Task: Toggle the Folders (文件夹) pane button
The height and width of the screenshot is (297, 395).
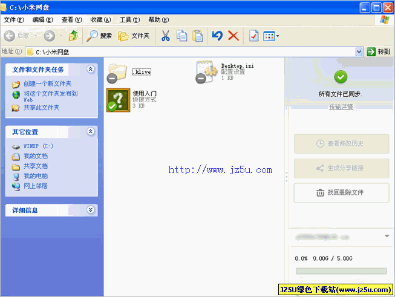Action: (134, 36)
